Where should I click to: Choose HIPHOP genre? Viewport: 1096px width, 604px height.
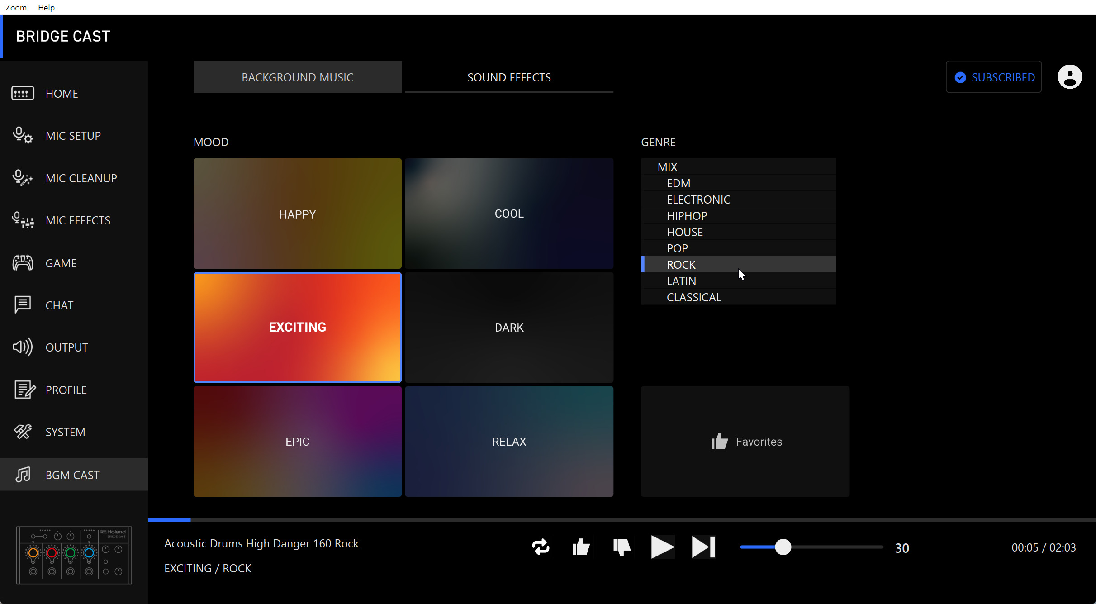pyautogui.click(x=739, y=215)
